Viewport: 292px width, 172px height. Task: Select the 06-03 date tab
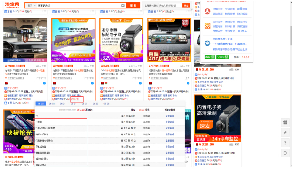pyautogui.click(x=41, y=104)
